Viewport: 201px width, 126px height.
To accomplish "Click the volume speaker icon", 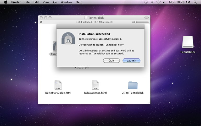I will click(x=164, y=2).
